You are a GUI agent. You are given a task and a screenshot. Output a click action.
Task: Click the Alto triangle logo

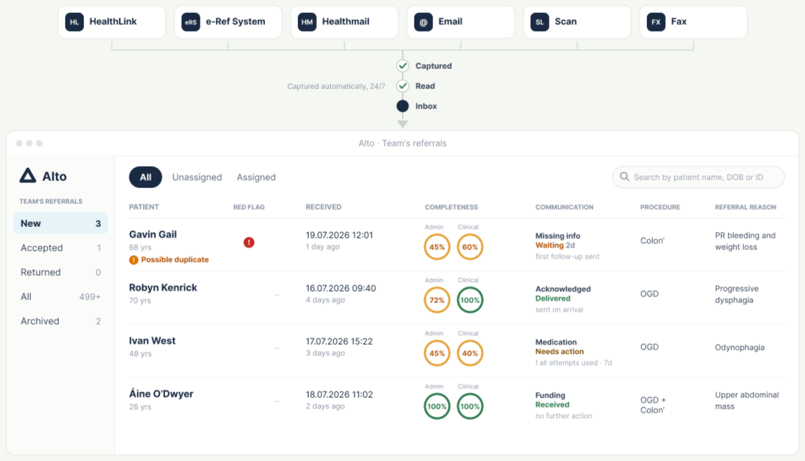point(28,176)
